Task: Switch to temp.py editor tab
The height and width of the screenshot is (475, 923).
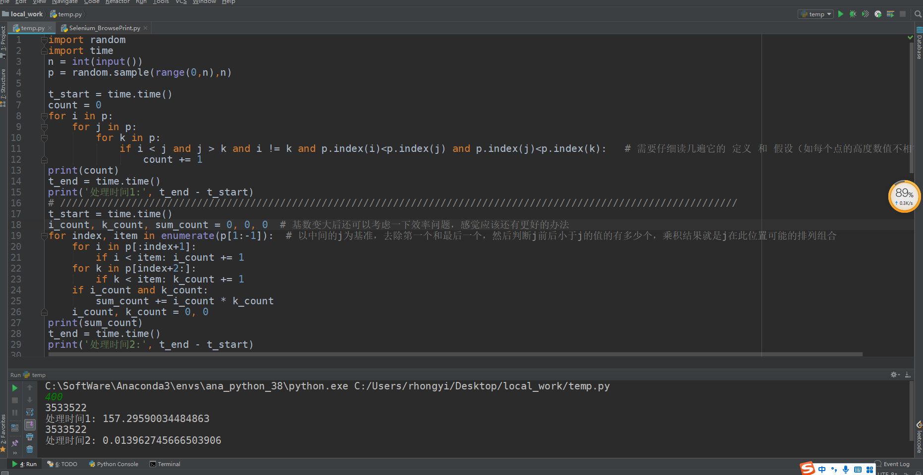Action: 33,28
